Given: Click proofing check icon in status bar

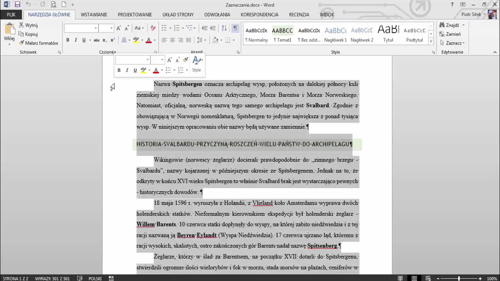Looking at the screenshot, I should (x=80, y=278).
